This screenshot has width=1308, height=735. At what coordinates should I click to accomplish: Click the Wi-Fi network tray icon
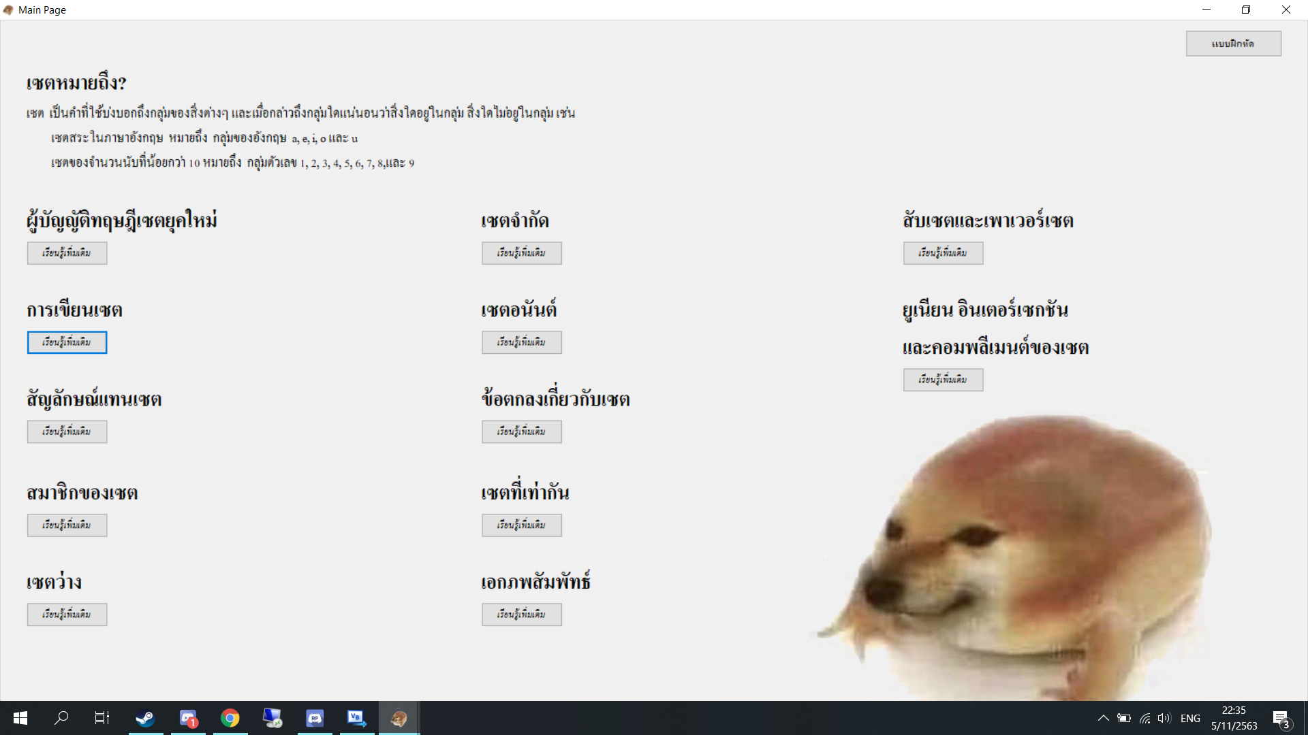(x=1144, y=718)
